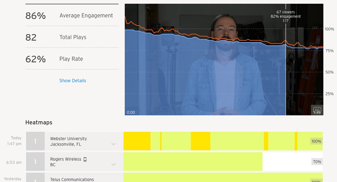The image size is (337, 182).
Task: Open the Telus Communications viewer entry
Action: (72, 179)
